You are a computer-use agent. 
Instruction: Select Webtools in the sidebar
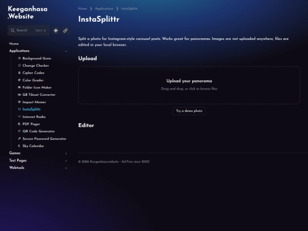[x=17, y=168]
